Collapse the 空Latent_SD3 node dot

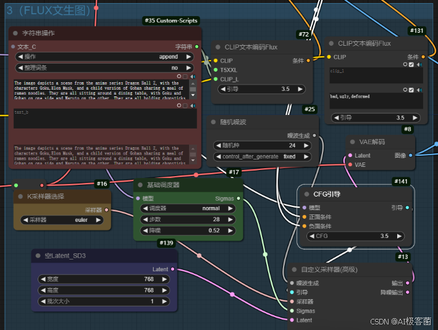point(38,256)
